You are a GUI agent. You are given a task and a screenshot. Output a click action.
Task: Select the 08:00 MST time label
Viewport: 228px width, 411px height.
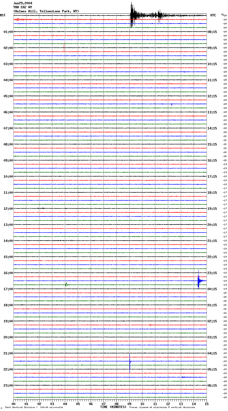coord(8,144)
